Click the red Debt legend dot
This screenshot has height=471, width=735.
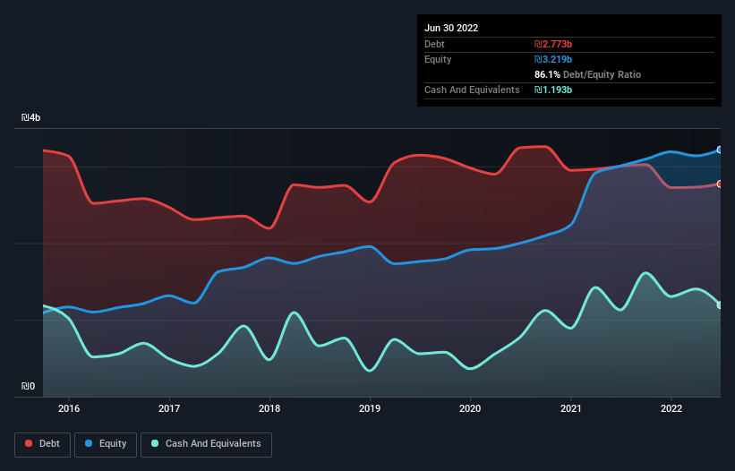(x=29, y=443)
